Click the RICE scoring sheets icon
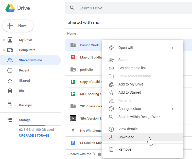This screenshot has height=159, width=192. [x=73, y=94]
